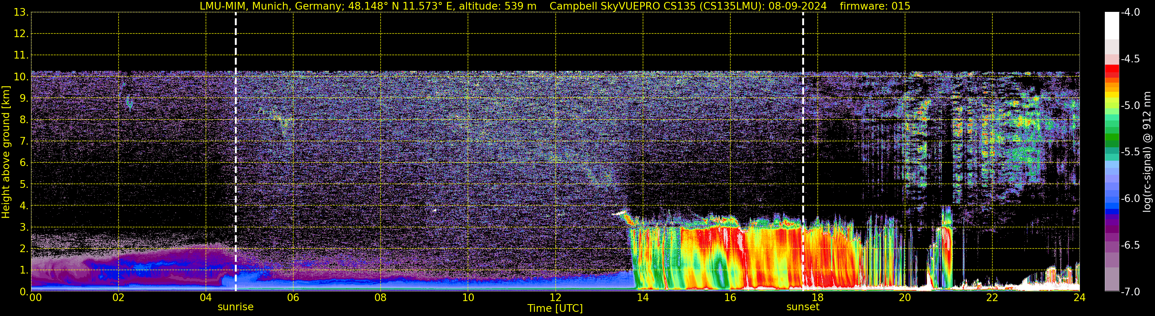The height and width of the screenshot is (316, 1155).
Task: Click the 'log(rc-signal) @ 912 nm' colorbar label
Action: pyautogui.click(x=1147, y=152)
